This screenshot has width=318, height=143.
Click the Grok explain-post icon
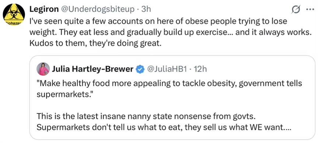click(x=296, y=10)
